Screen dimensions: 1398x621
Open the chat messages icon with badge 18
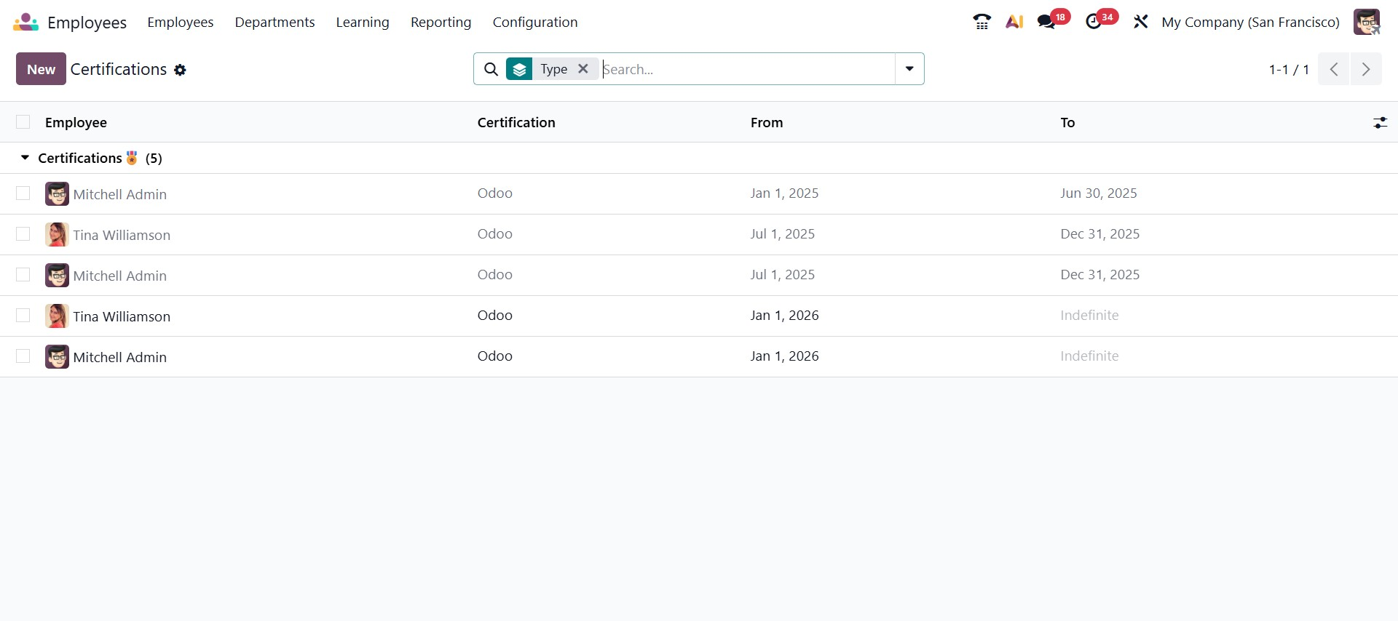(1046, 22)
